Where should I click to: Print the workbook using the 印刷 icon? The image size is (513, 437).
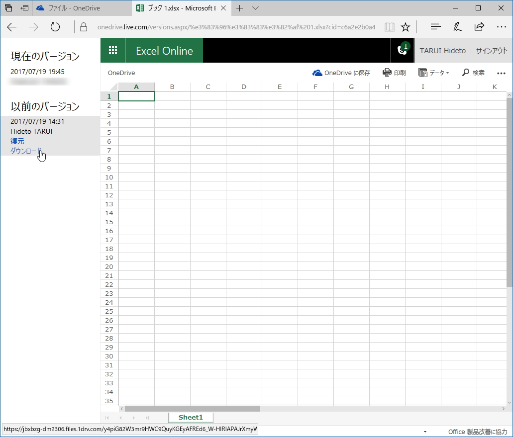[395, 73]
